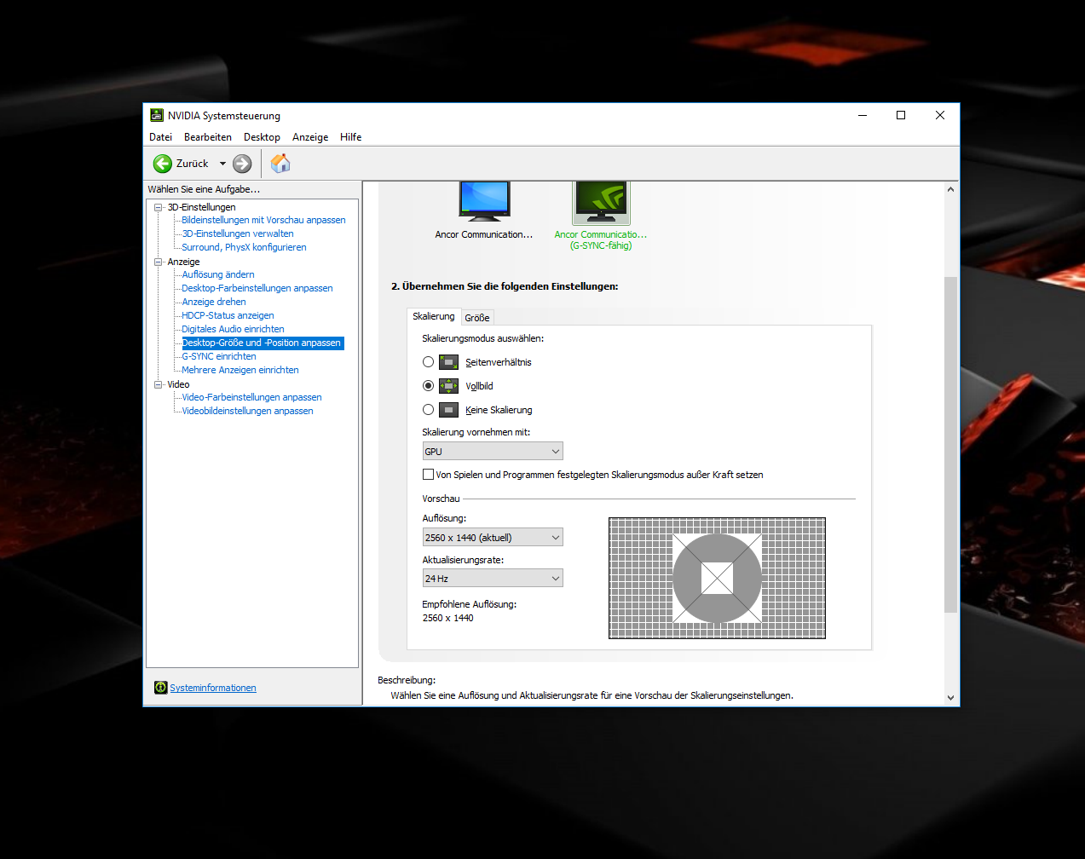Click the 3D-Einstellungen tree label

coord(201,207)
